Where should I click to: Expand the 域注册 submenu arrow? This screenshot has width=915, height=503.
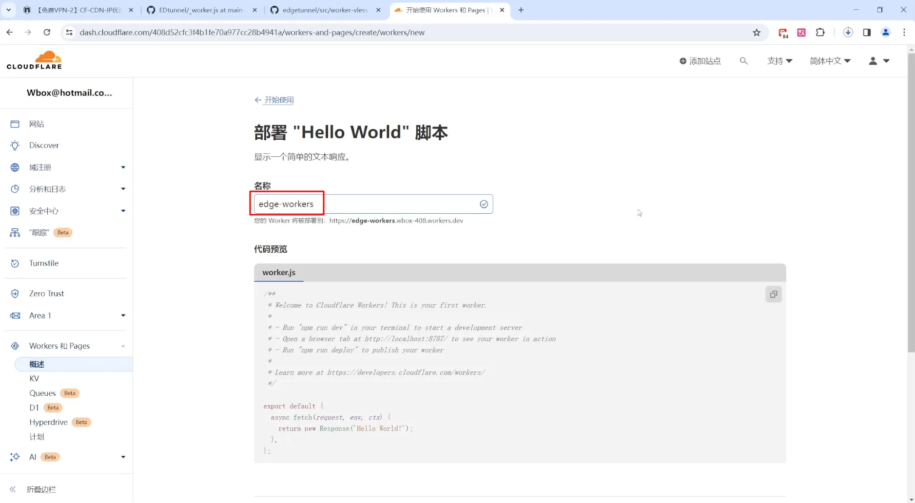(x=123, y=168)
